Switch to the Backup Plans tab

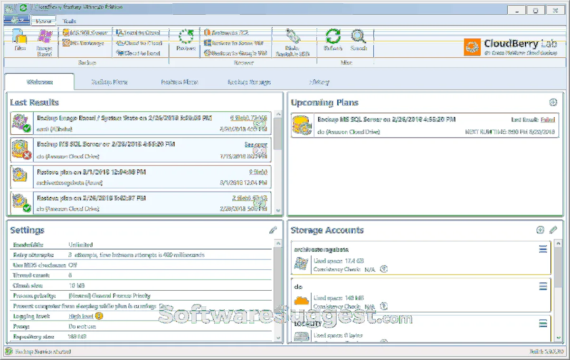click(109, 82)
